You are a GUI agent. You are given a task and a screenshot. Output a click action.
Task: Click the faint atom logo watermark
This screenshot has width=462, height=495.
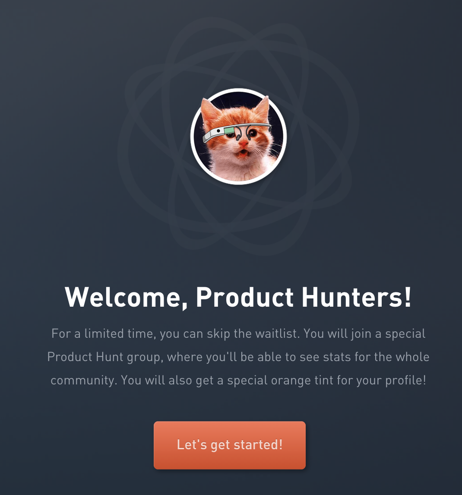click(238, 136)
